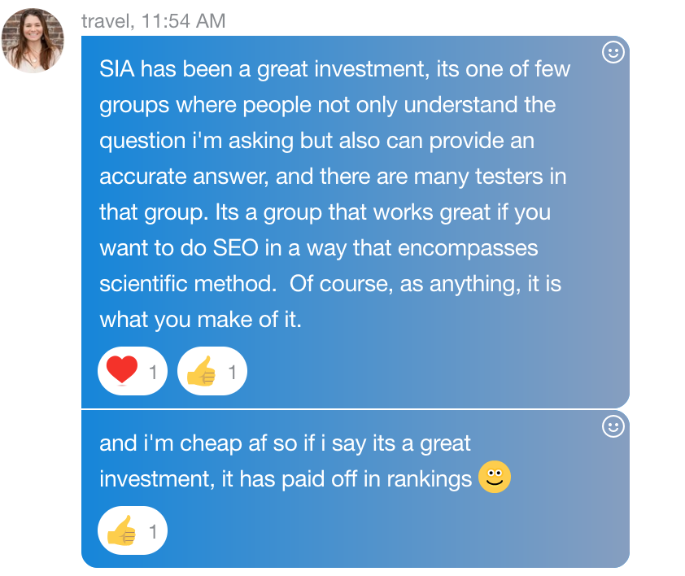Click the thumbs-up emoji under the rankings message
The height and width of the screenshot is (576, 685).
click(121, 532)
